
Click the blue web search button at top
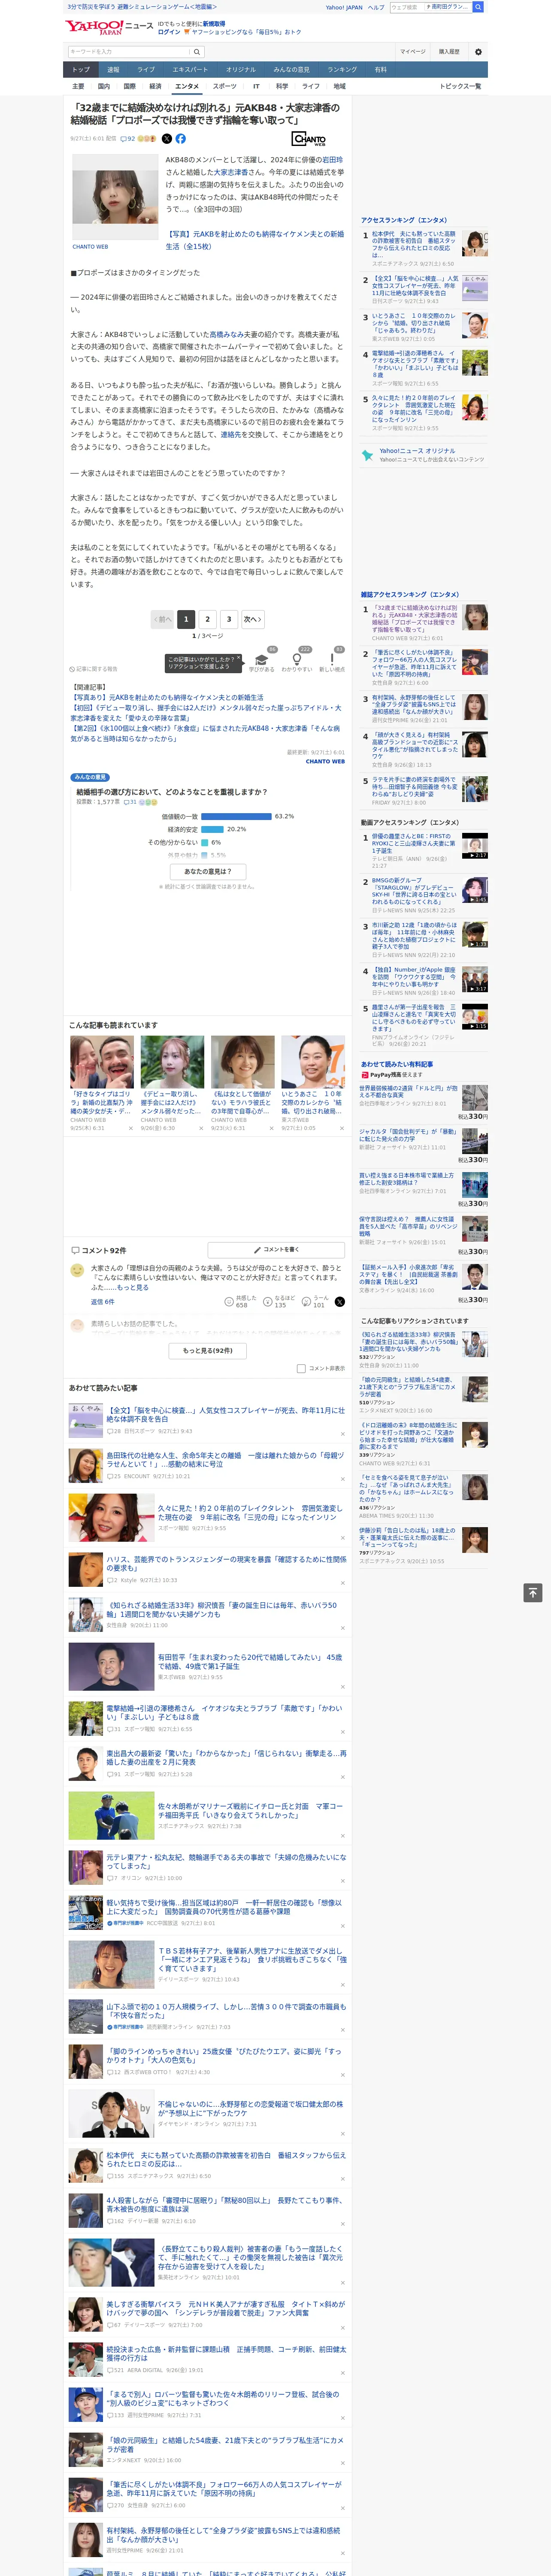point(478,7)
